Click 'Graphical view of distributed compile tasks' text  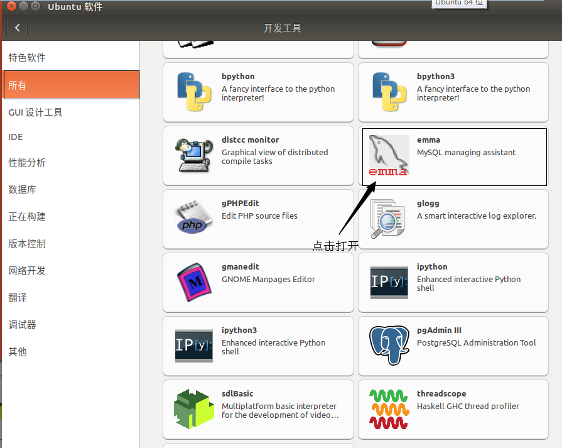(x=274, y=156)
